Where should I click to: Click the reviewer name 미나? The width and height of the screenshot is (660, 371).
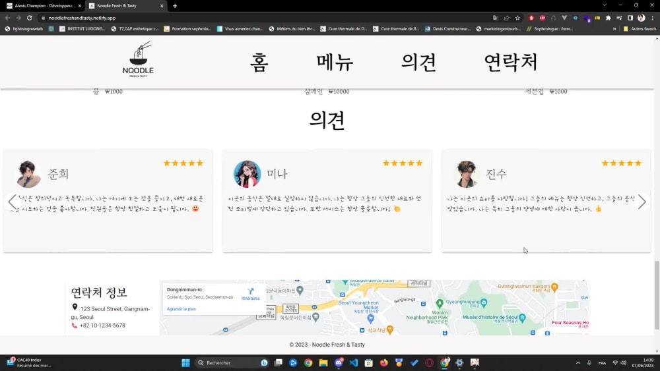pos(277,174)
